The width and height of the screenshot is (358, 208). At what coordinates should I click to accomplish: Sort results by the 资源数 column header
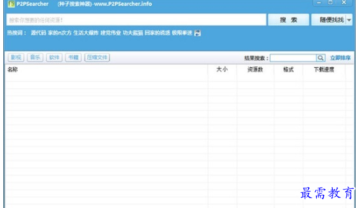pyautogui.click(x=255, y=69)
